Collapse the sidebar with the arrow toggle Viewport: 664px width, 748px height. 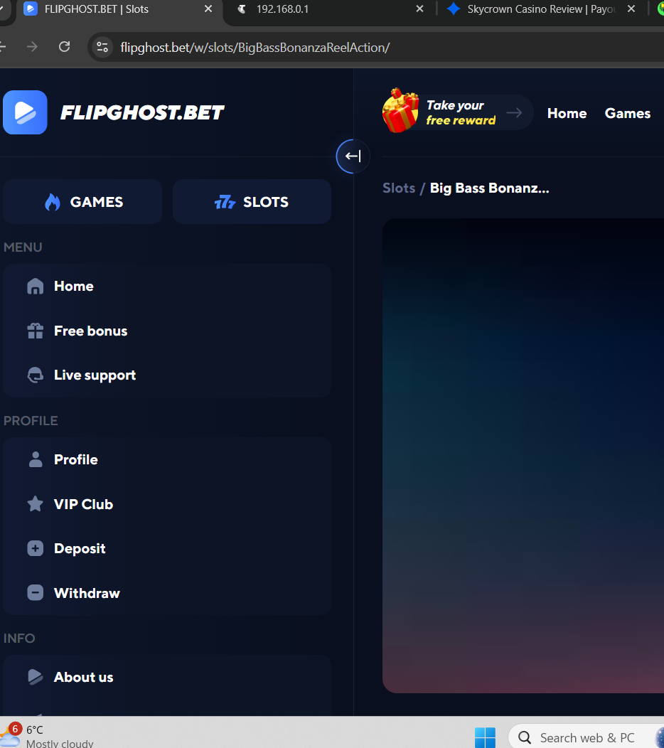pyautogui.click(x=353, y=156)
